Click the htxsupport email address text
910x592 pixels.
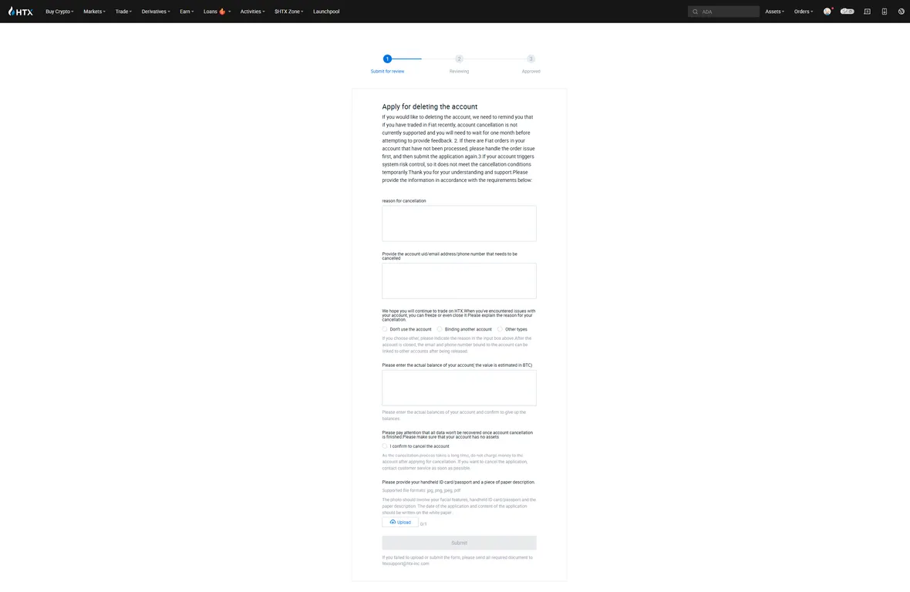pyautogui.click(x=406, y=563)
